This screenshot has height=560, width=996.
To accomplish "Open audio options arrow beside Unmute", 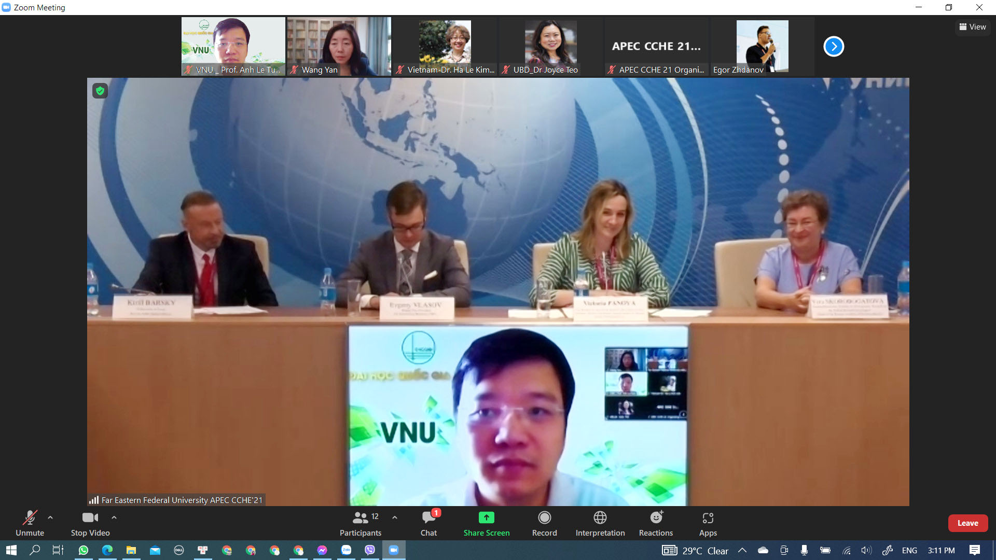I will (50, 517).
